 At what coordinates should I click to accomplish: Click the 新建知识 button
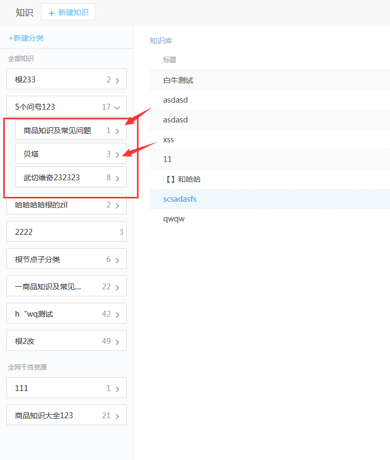68,12
